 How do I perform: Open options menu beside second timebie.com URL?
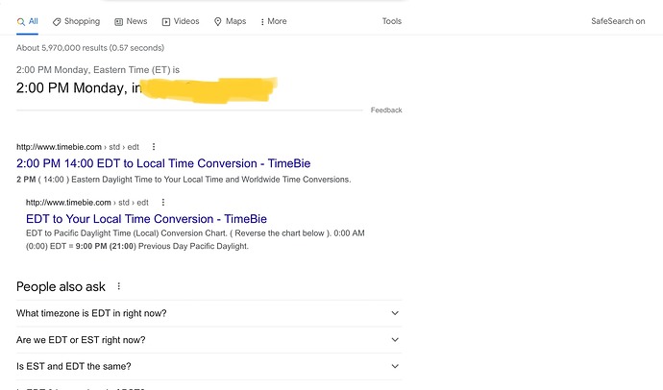point(163,203)
